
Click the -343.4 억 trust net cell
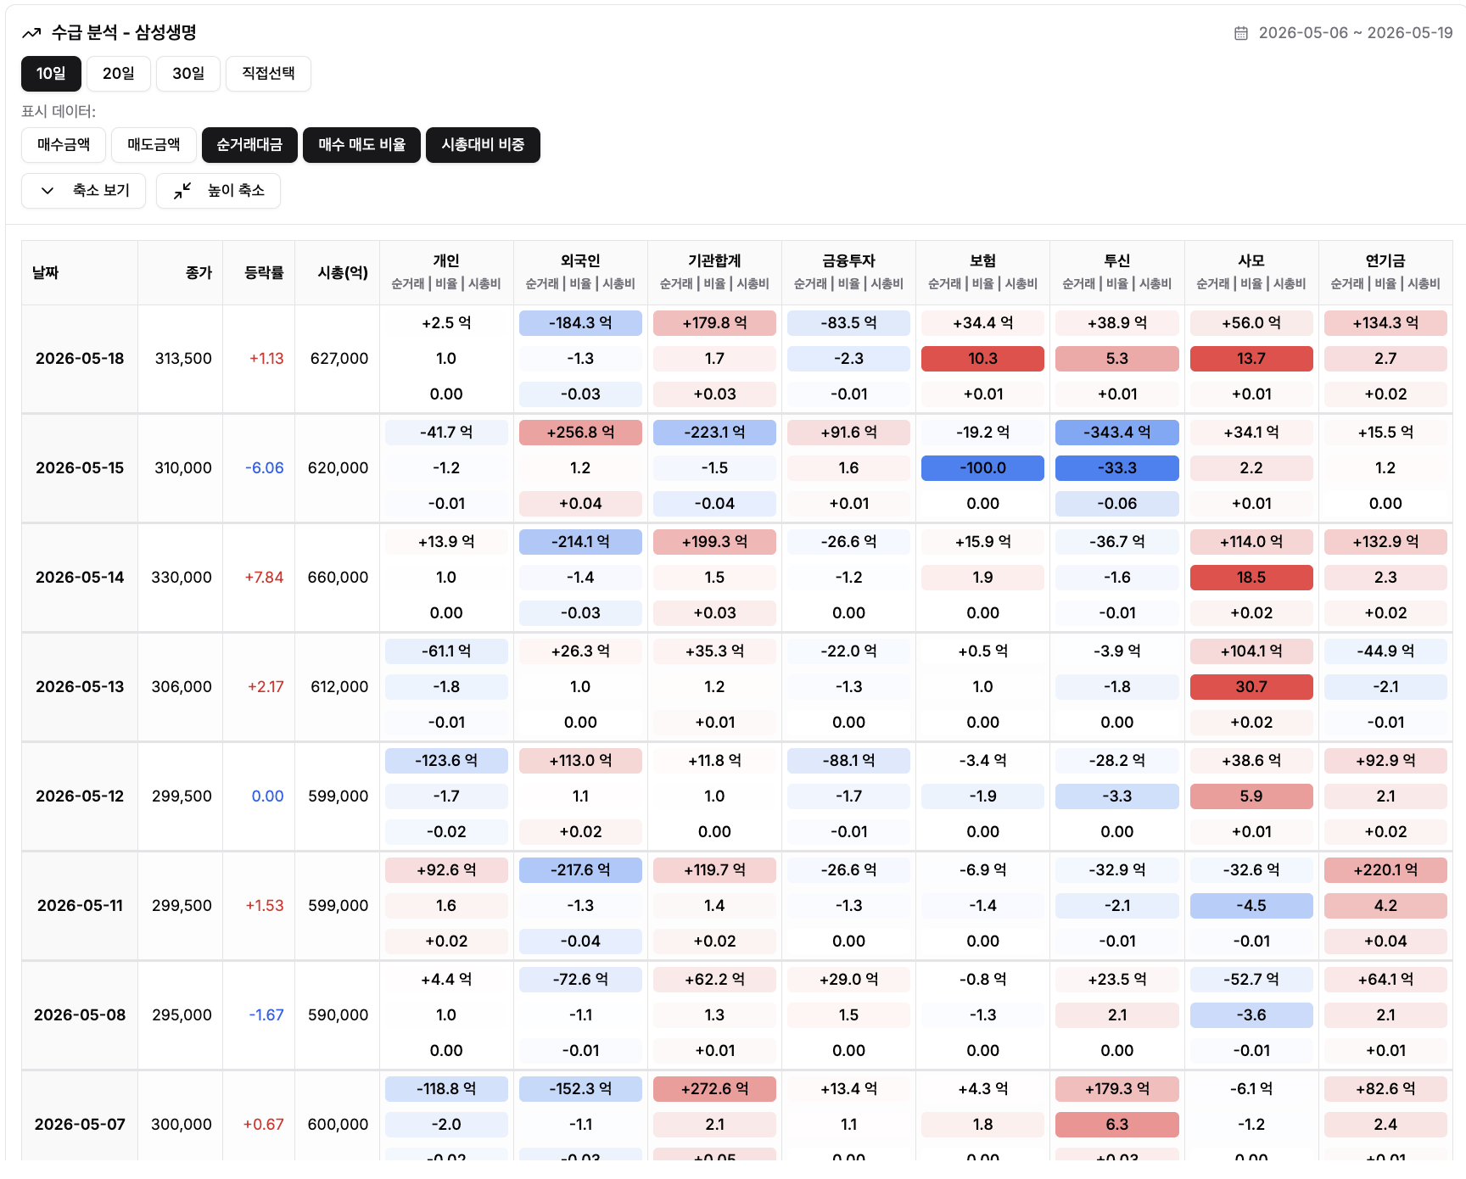[x=1116, y=433]
